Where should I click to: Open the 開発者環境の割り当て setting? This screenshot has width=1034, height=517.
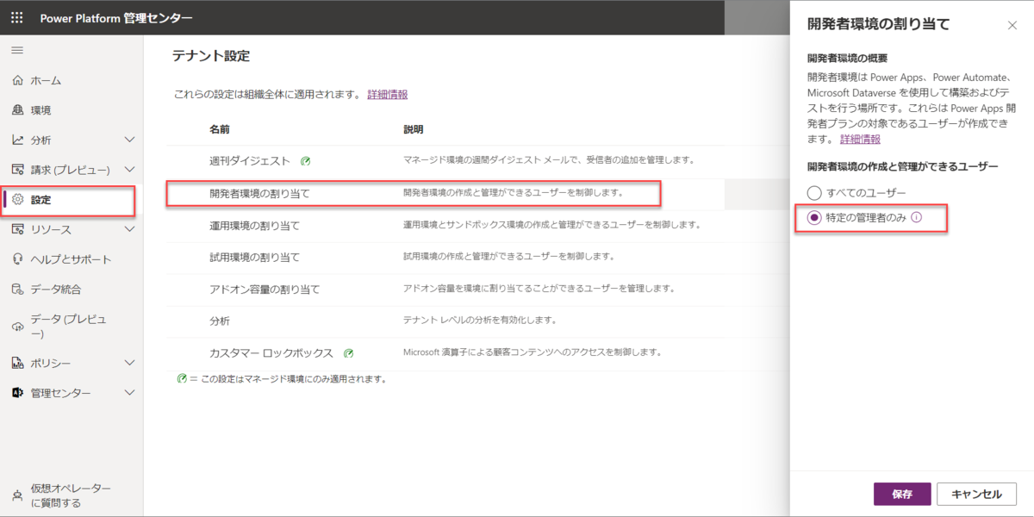[259, 193]
